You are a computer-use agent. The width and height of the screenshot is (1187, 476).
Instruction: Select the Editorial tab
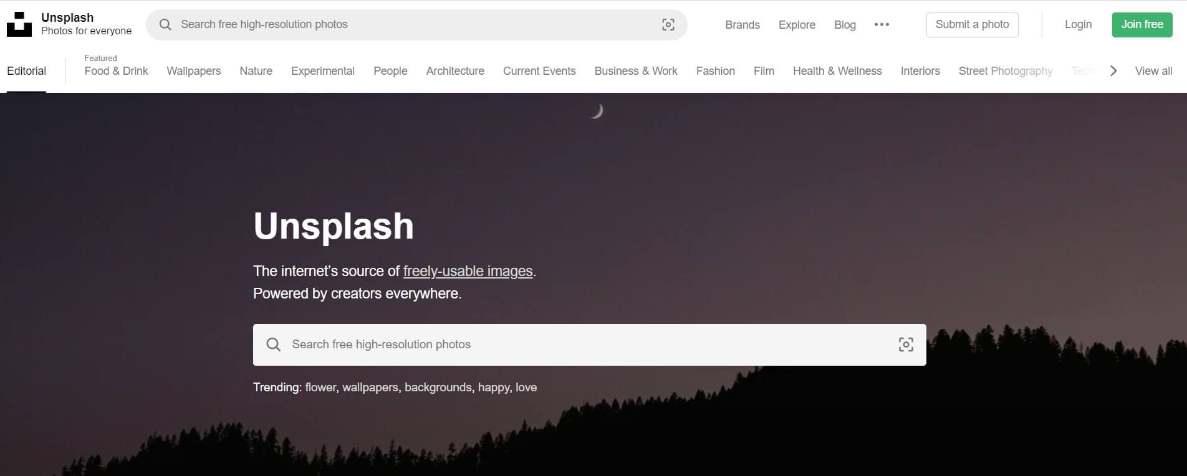click(26, 71)
